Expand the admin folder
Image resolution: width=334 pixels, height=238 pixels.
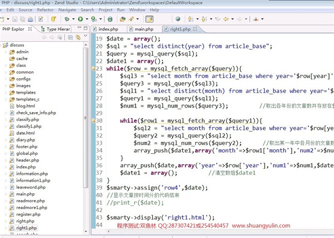click(6, 52)
